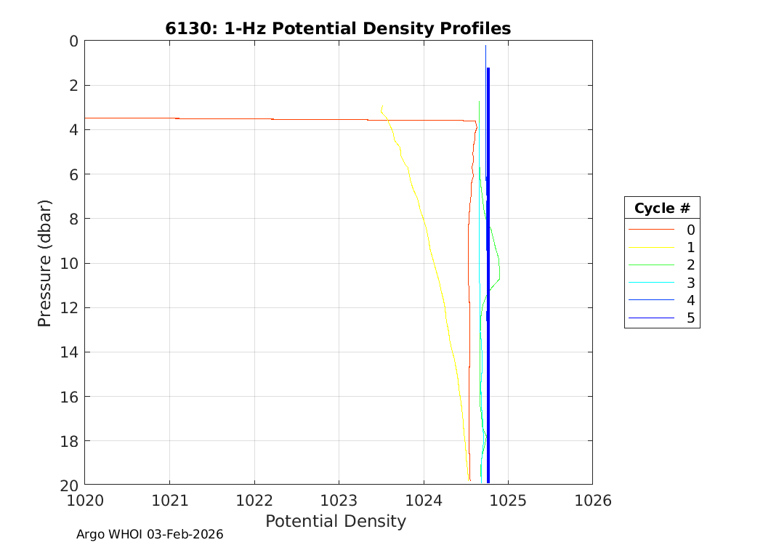Click the blue legend line for cycle 4
This screenshot has height=545, width=763.
[x=651, y=300]
